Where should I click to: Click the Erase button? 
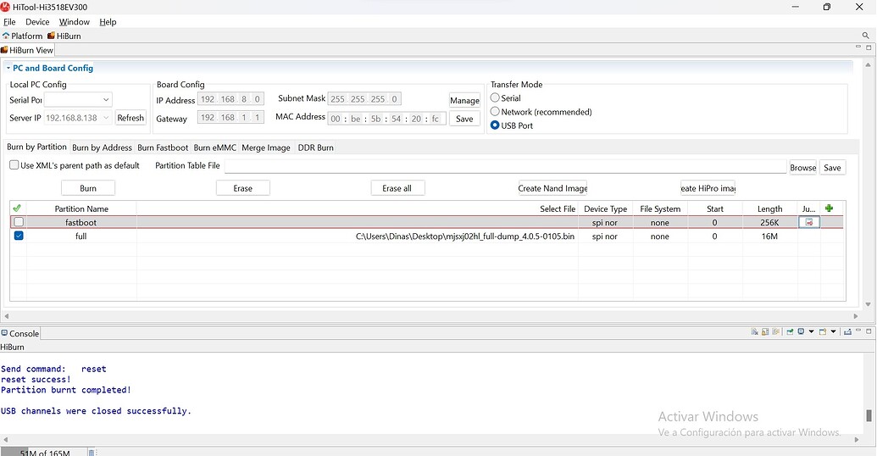(x=242, y=188)
